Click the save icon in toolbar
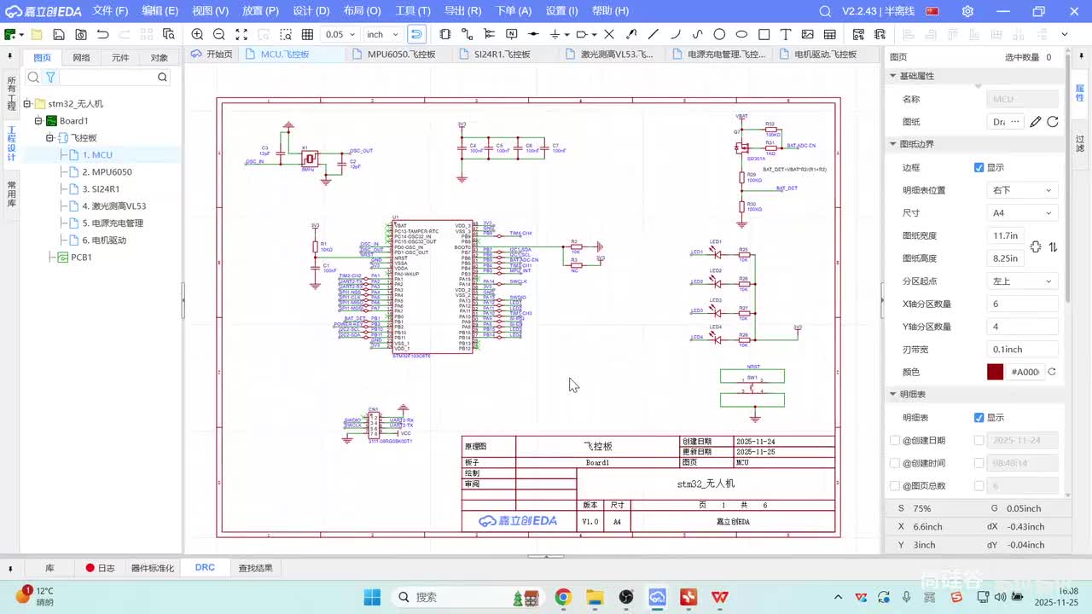 pos(59,35)
